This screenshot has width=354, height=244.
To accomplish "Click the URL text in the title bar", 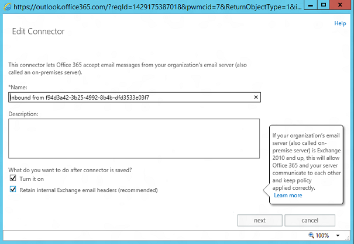I will (157, 7).
